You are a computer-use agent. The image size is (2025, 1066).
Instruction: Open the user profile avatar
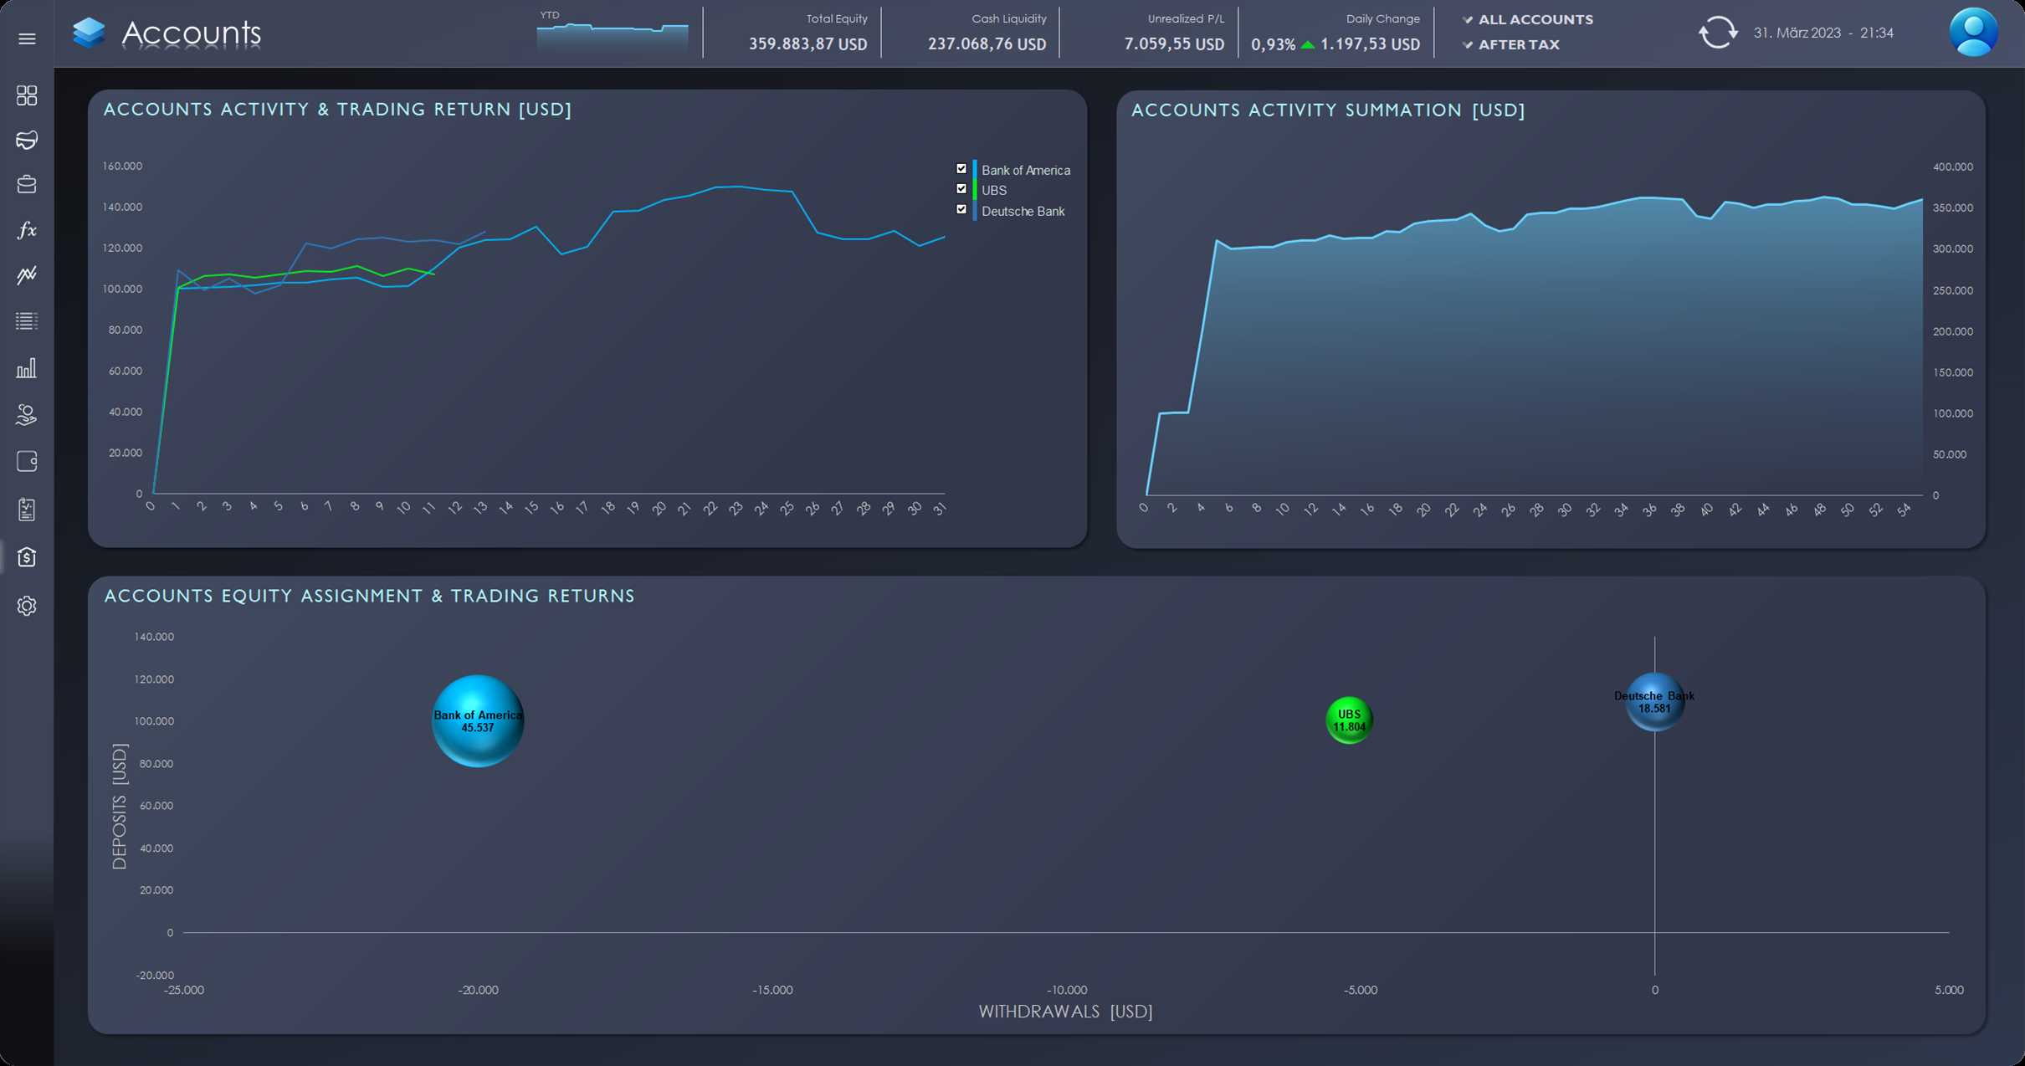[1973, 32]
